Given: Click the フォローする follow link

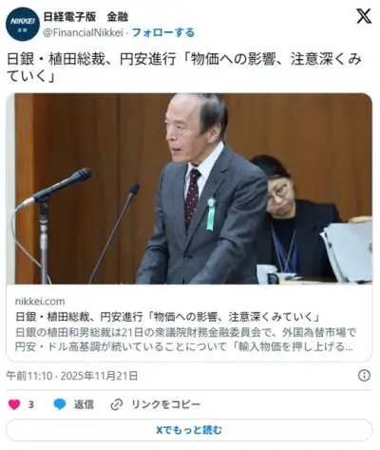Looking at the screenshot, I should coord(163,32).
